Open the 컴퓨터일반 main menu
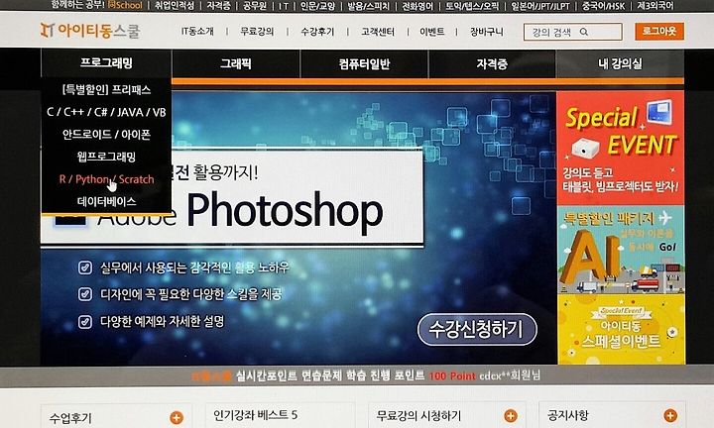Screen dimensions: 714x428 pos(364,63)
